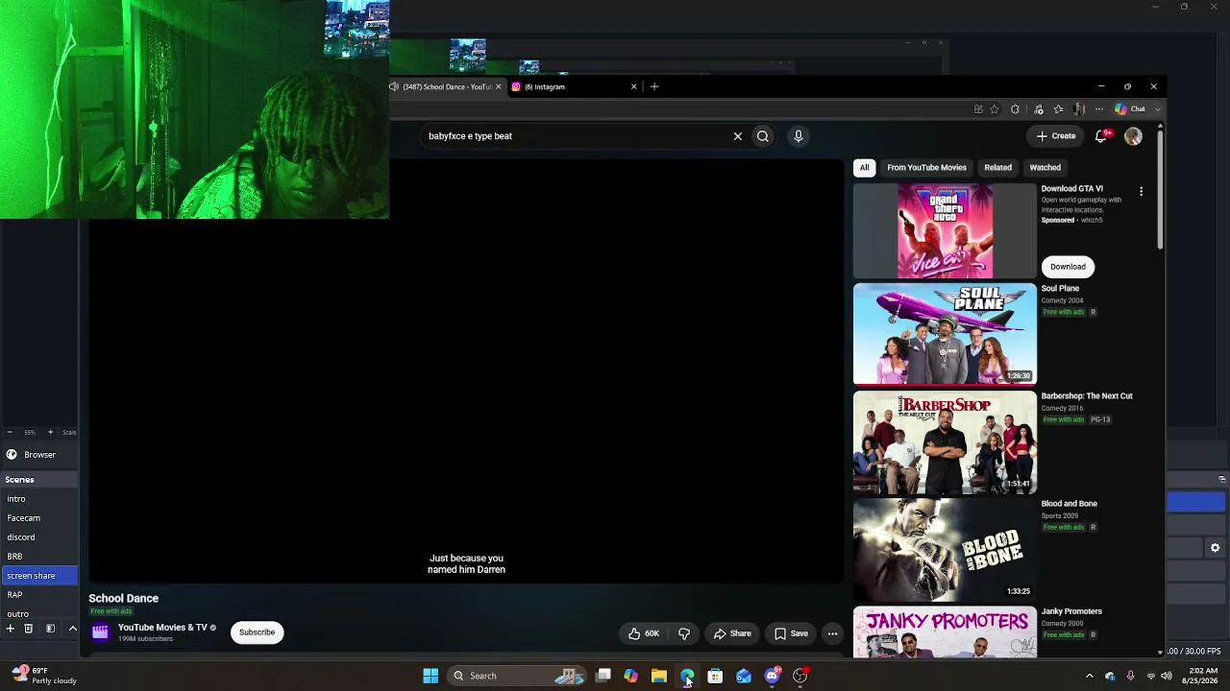The height and width of the screenshot is (691, 1230).
Task: Open the weather widget on the taskbar
Action: click(x=43, y=676)
